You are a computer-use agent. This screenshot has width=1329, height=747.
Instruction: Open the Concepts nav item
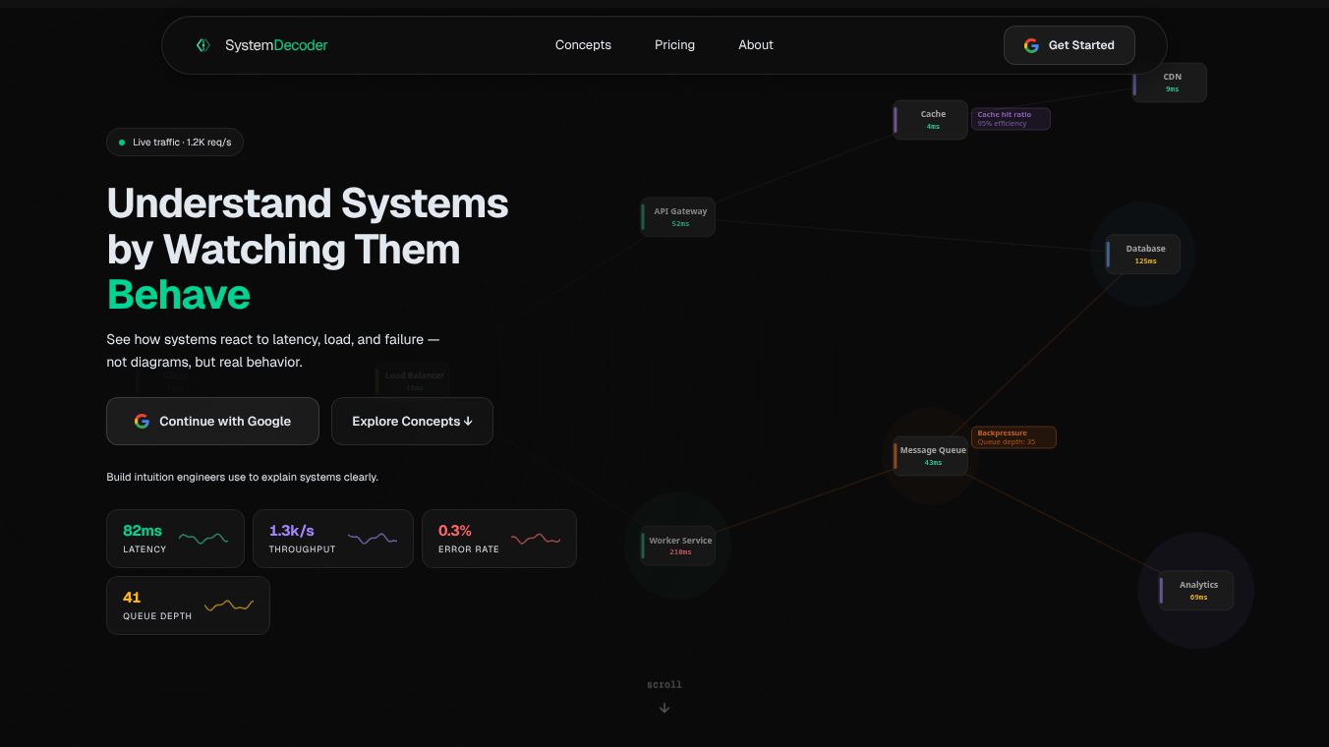point(583,45)
